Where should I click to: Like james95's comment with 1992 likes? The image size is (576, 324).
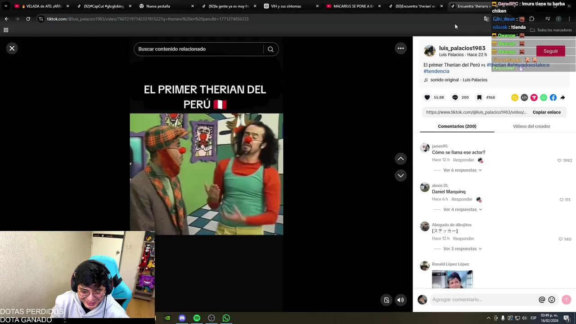tap(559, 161)
